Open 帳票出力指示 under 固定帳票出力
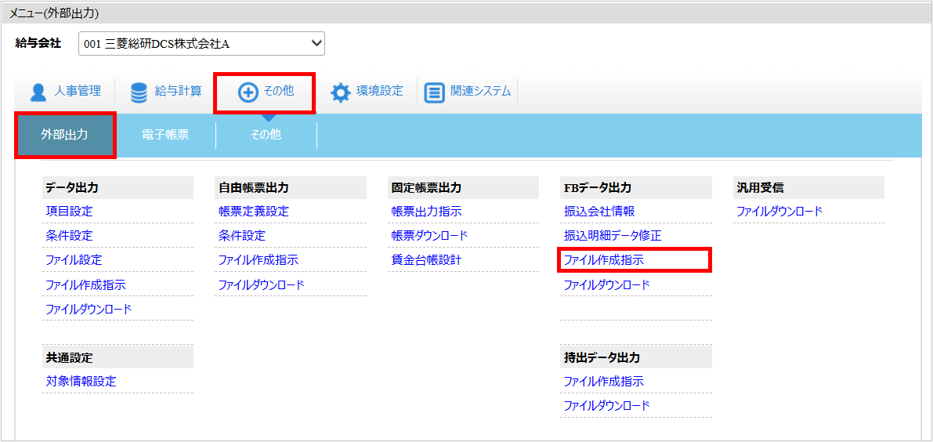The width and height of the screenshot is (933, 442). coord(426,211)
